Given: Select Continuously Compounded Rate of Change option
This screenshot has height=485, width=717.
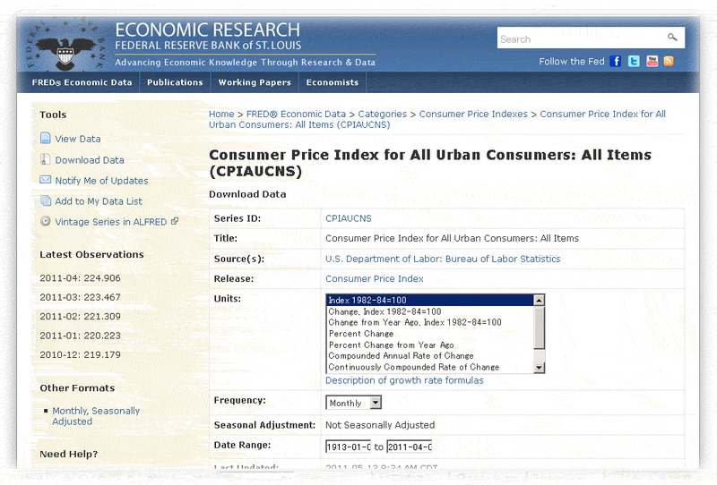Looking at the screenshot, I should [430, 367].
